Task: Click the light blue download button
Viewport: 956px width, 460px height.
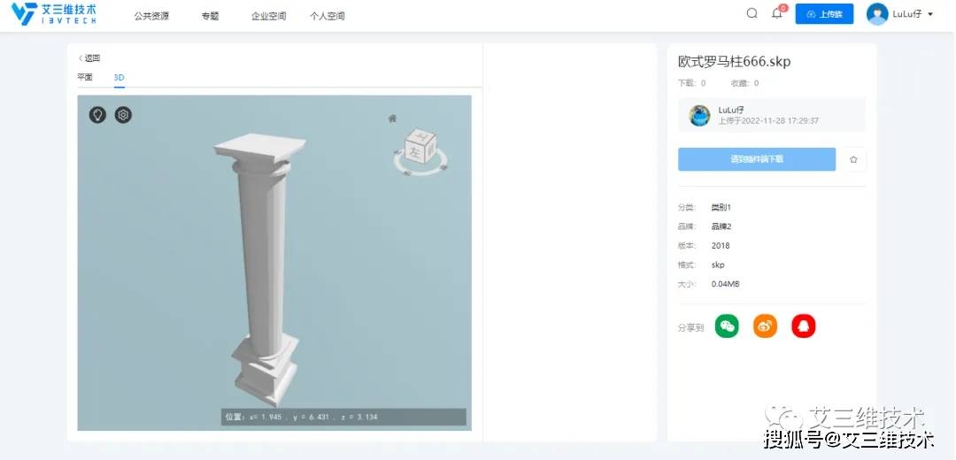Action: click(x=757, y=159)
